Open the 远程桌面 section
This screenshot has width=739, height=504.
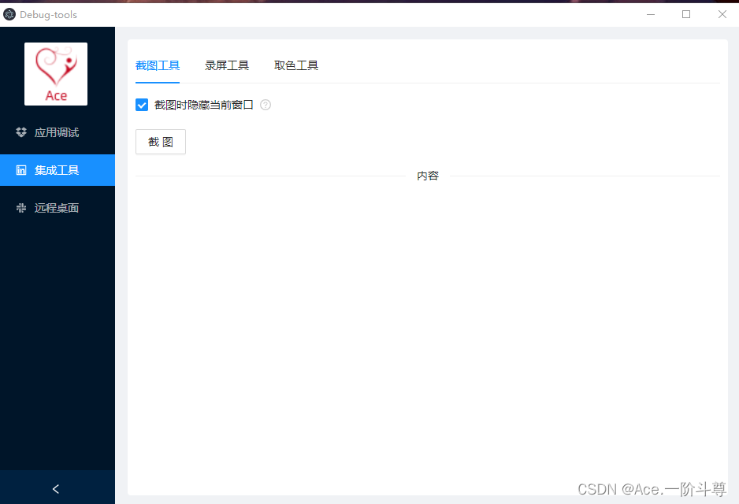[58, 207]
